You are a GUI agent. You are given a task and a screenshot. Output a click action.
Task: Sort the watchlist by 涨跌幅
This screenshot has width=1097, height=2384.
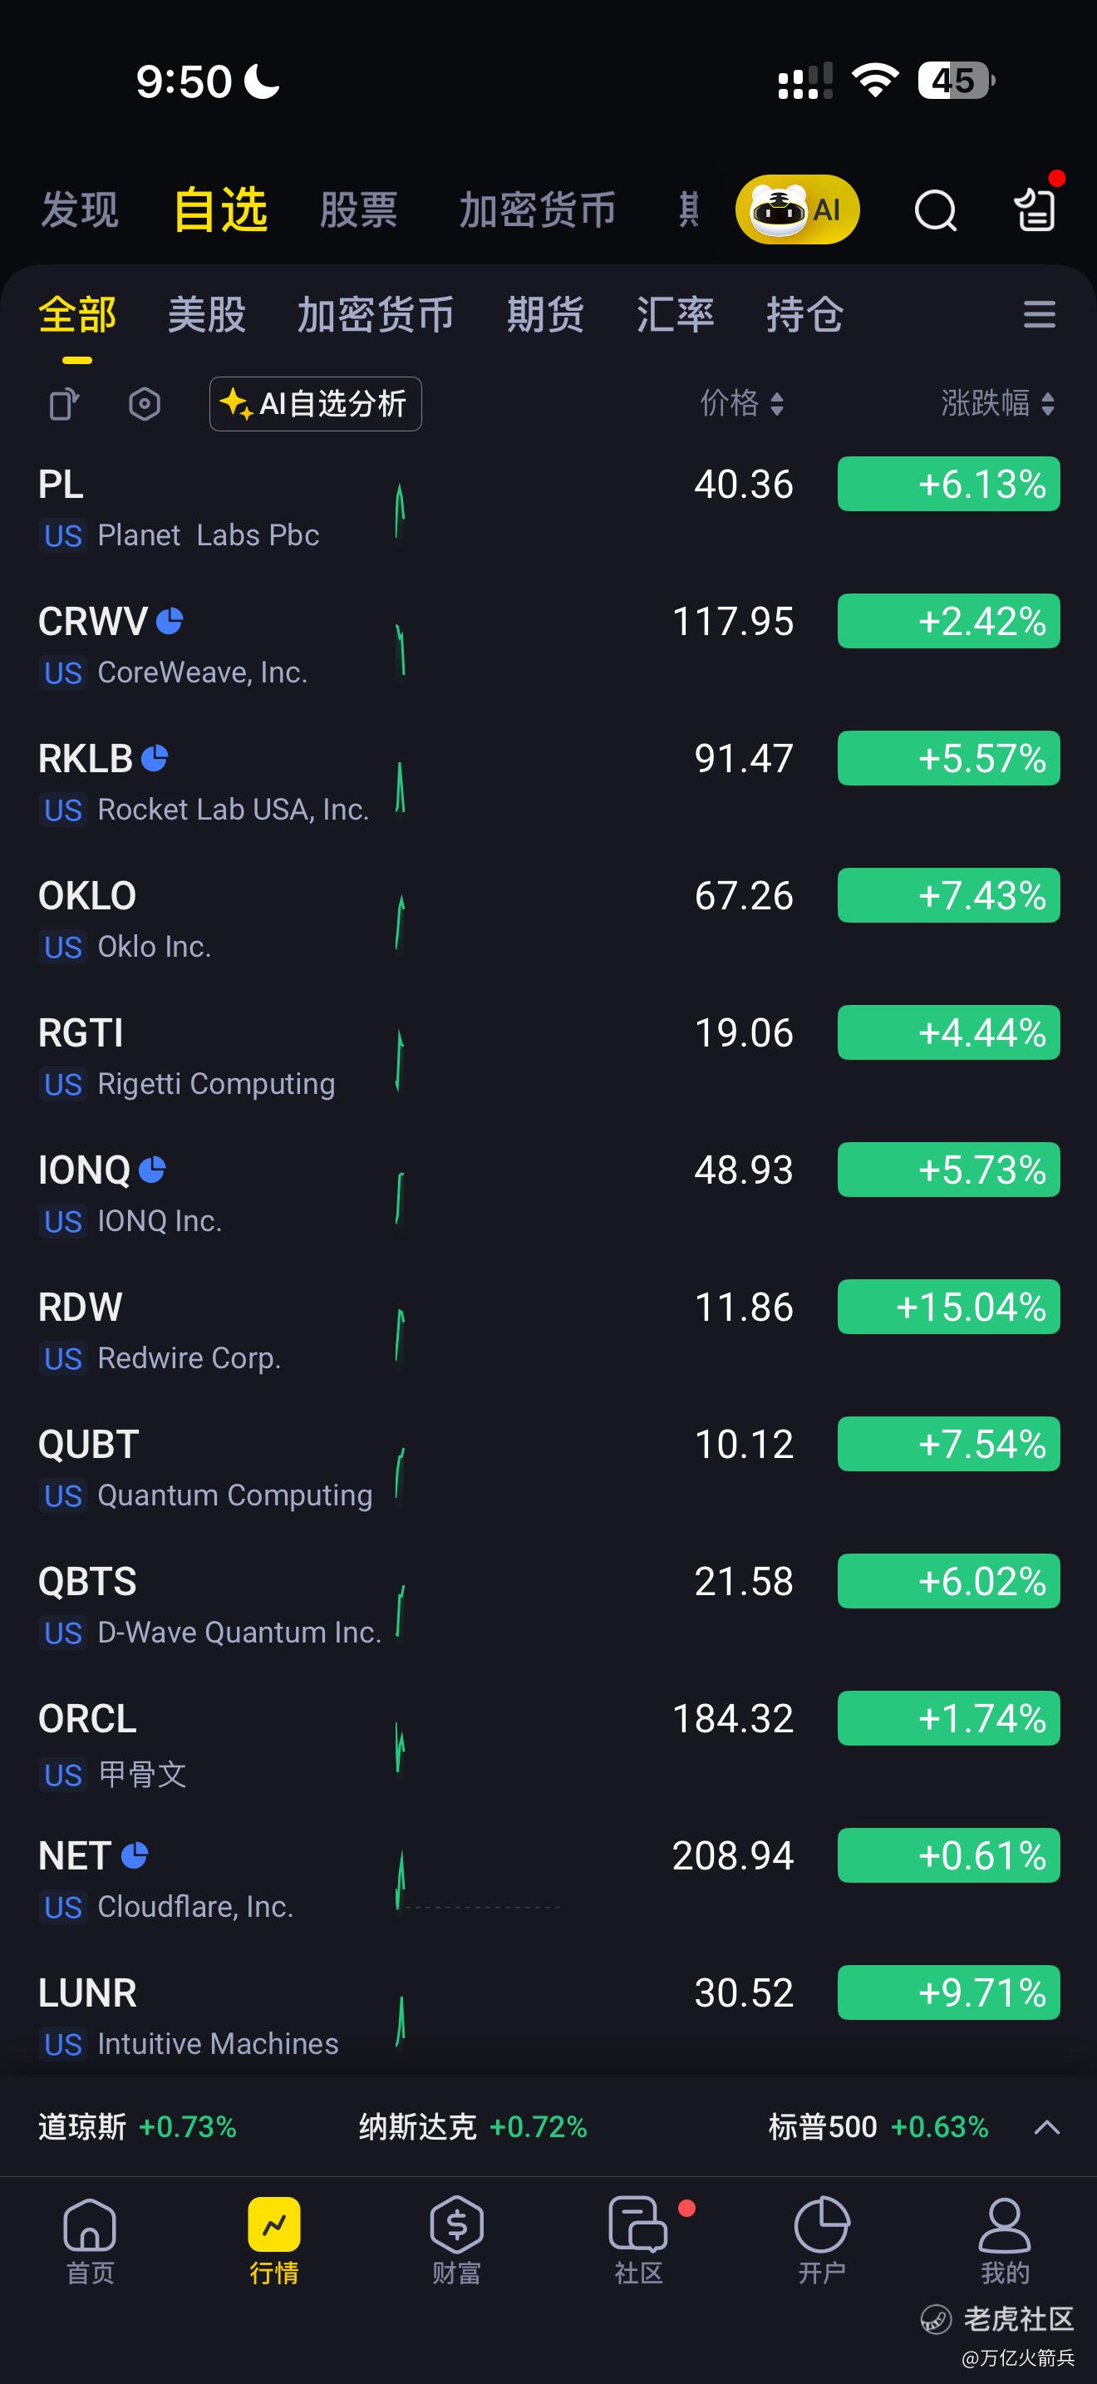[997, 403]
